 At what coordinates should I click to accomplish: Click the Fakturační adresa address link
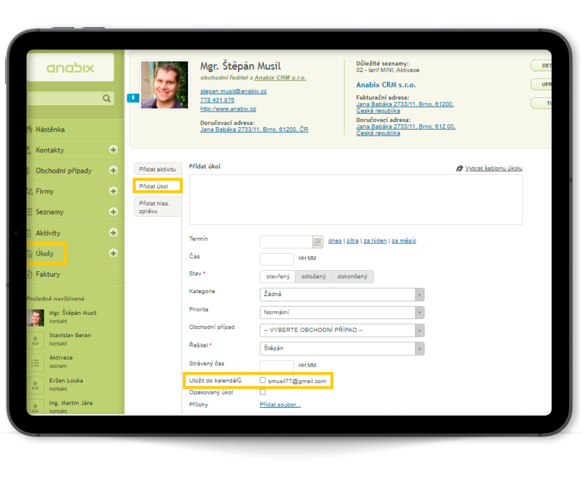coord(405,107)
